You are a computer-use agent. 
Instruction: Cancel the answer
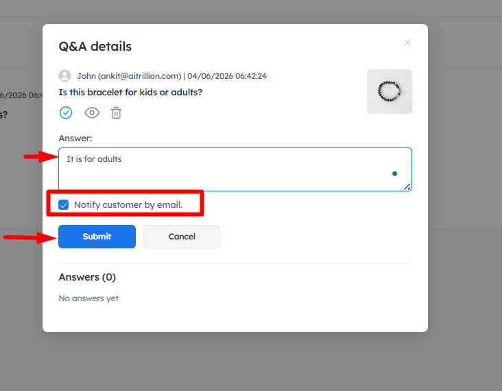pos(182,237)
